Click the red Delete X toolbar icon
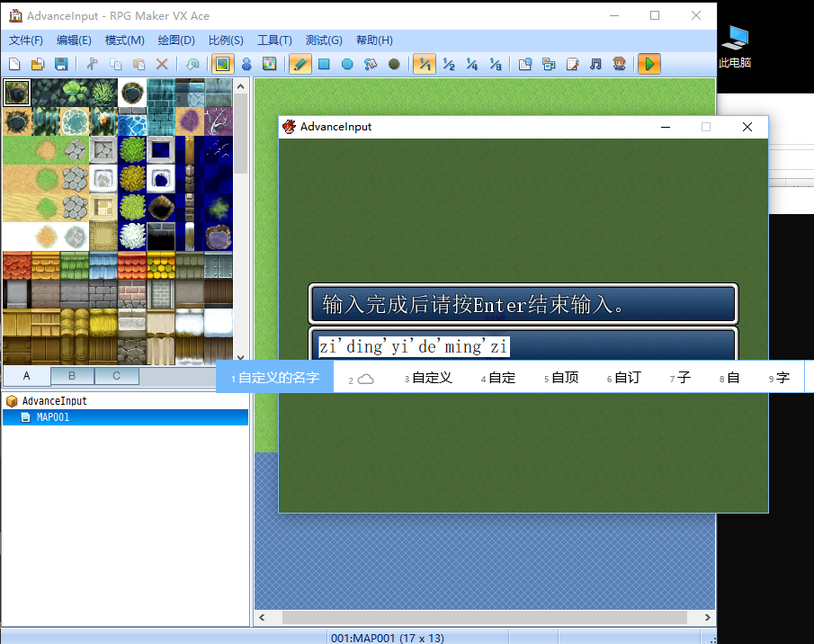The image size is (814, 644). 162,64
